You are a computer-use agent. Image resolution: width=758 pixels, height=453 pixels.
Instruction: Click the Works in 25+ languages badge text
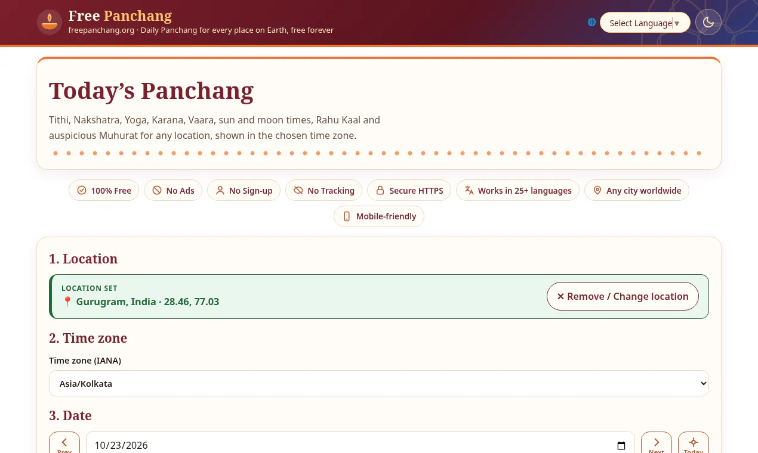point(525,191)
